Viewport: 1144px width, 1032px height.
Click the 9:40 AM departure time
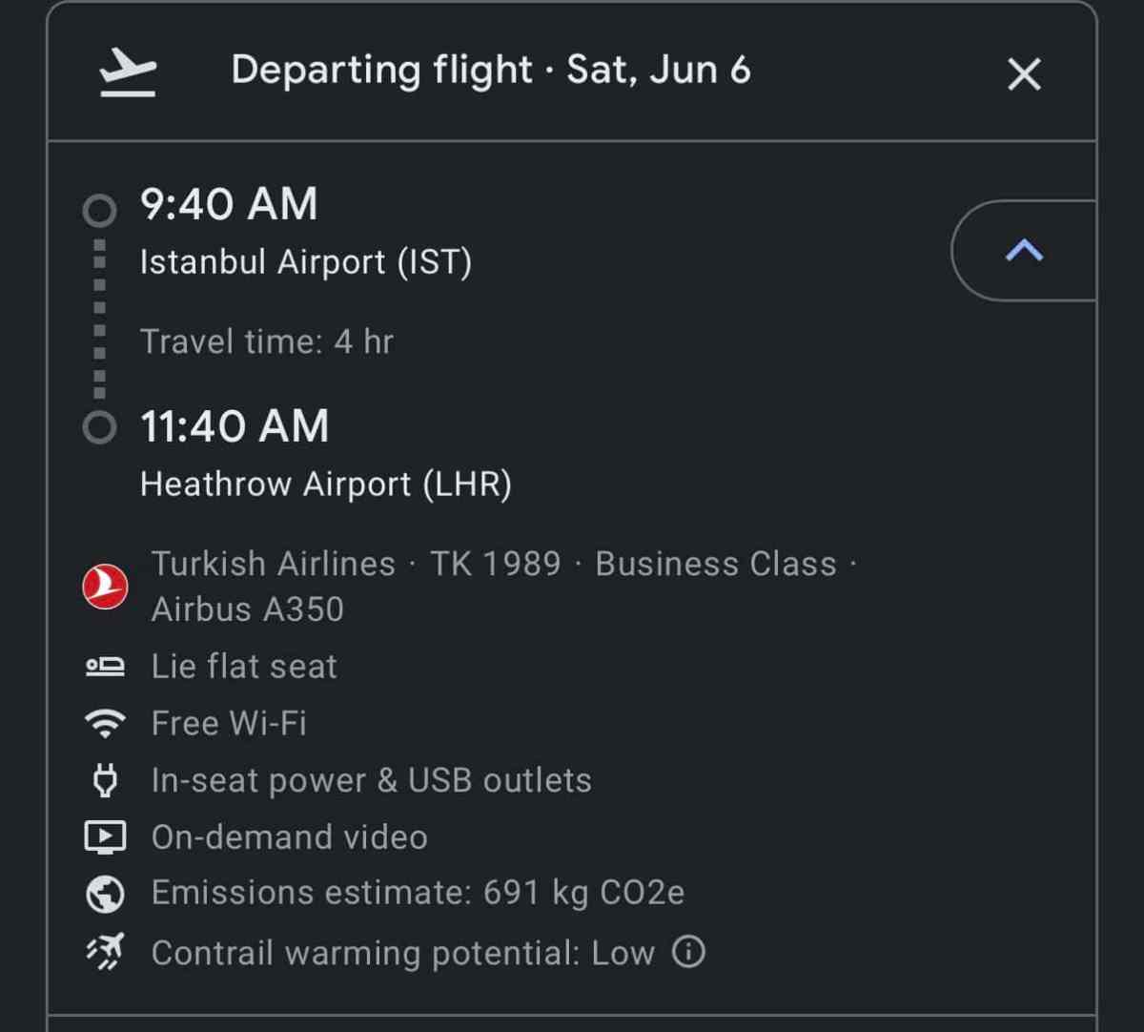point(229,204)
